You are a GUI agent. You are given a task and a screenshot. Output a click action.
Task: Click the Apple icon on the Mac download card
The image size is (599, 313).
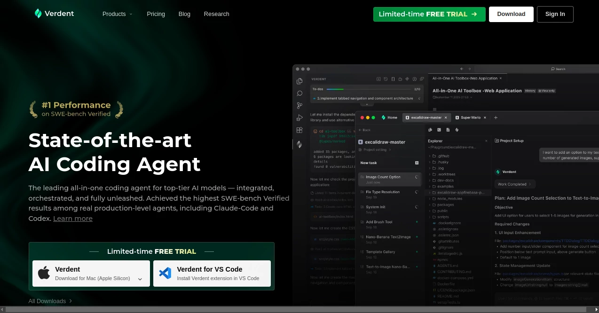click(44, 273)
